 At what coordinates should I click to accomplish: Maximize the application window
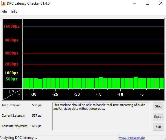(x=147, y=3)
